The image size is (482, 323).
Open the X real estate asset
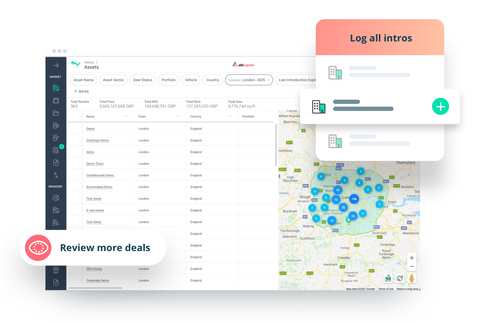pos(95,211)
